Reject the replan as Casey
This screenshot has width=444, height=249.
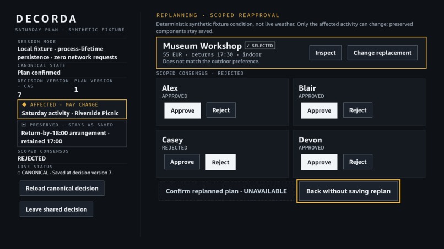click(x=220, y=162)
